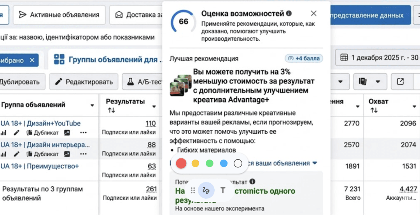Open the UA 18+ | Преимущество+ ad set link
This screenshot has width=420, height=215.
40,166
